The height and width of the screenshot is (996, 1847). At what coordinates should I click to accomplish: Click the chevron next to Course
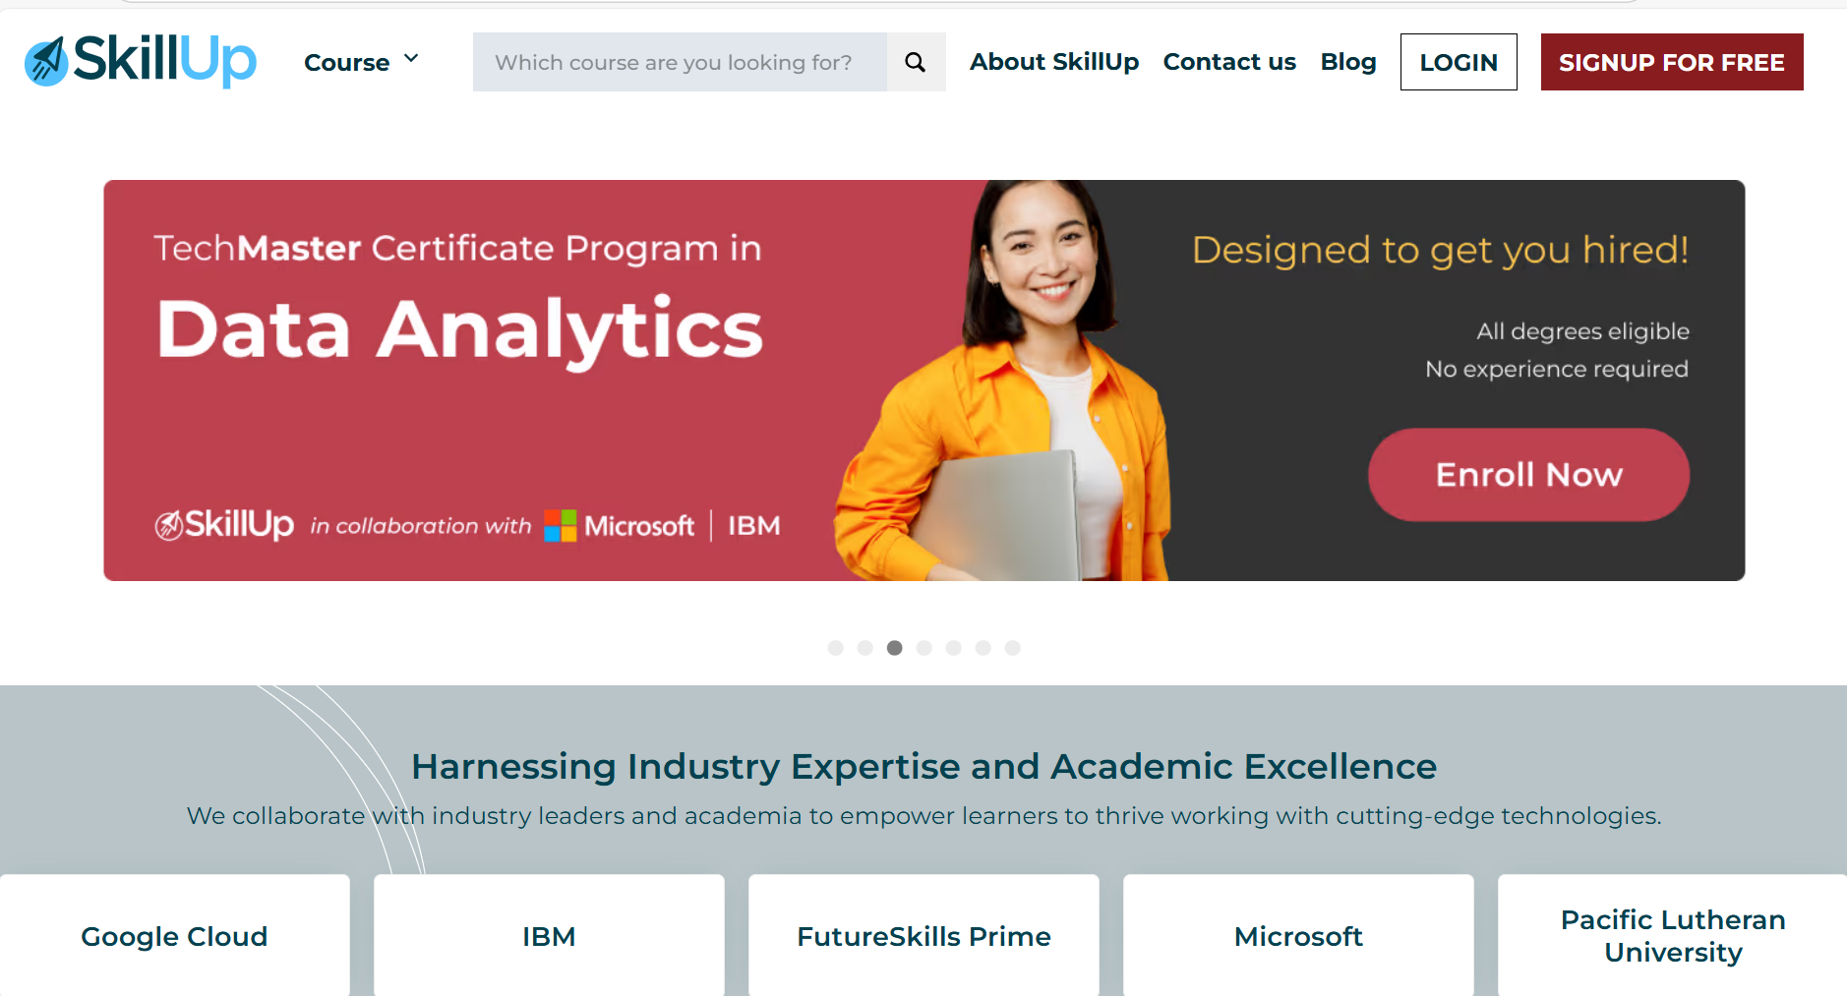pyautogui.click(x=411, y=59)
